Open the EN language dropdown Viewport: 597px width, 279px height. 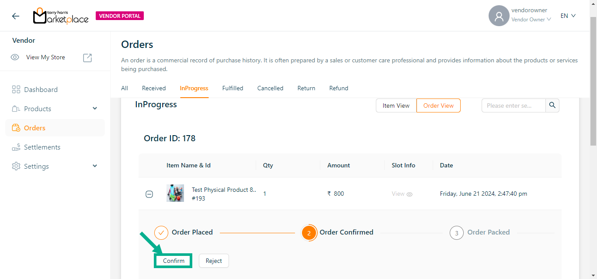568,16
